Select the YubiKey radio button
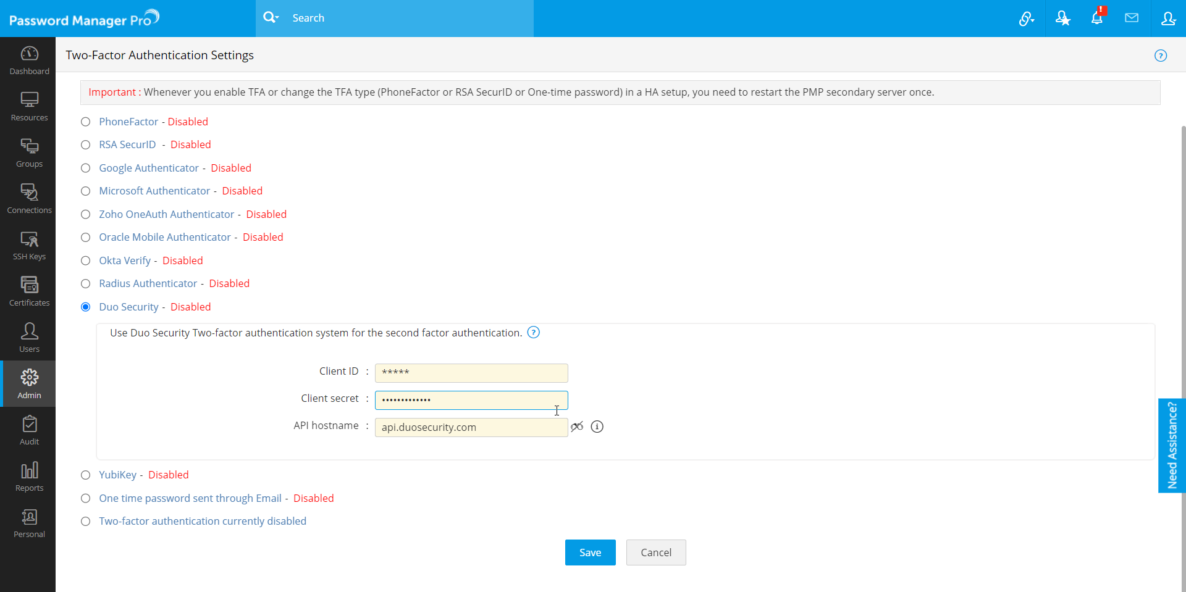 86,475
